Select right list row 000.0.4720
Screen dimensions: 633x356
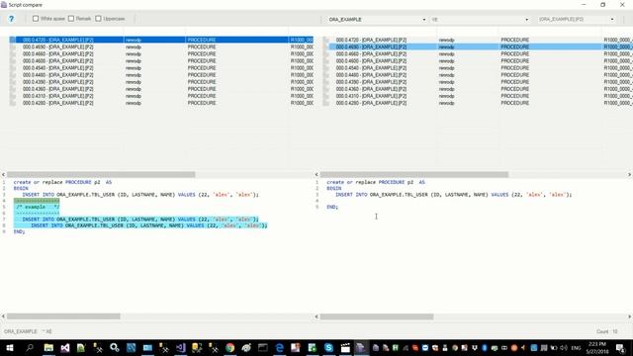[478, 40]
